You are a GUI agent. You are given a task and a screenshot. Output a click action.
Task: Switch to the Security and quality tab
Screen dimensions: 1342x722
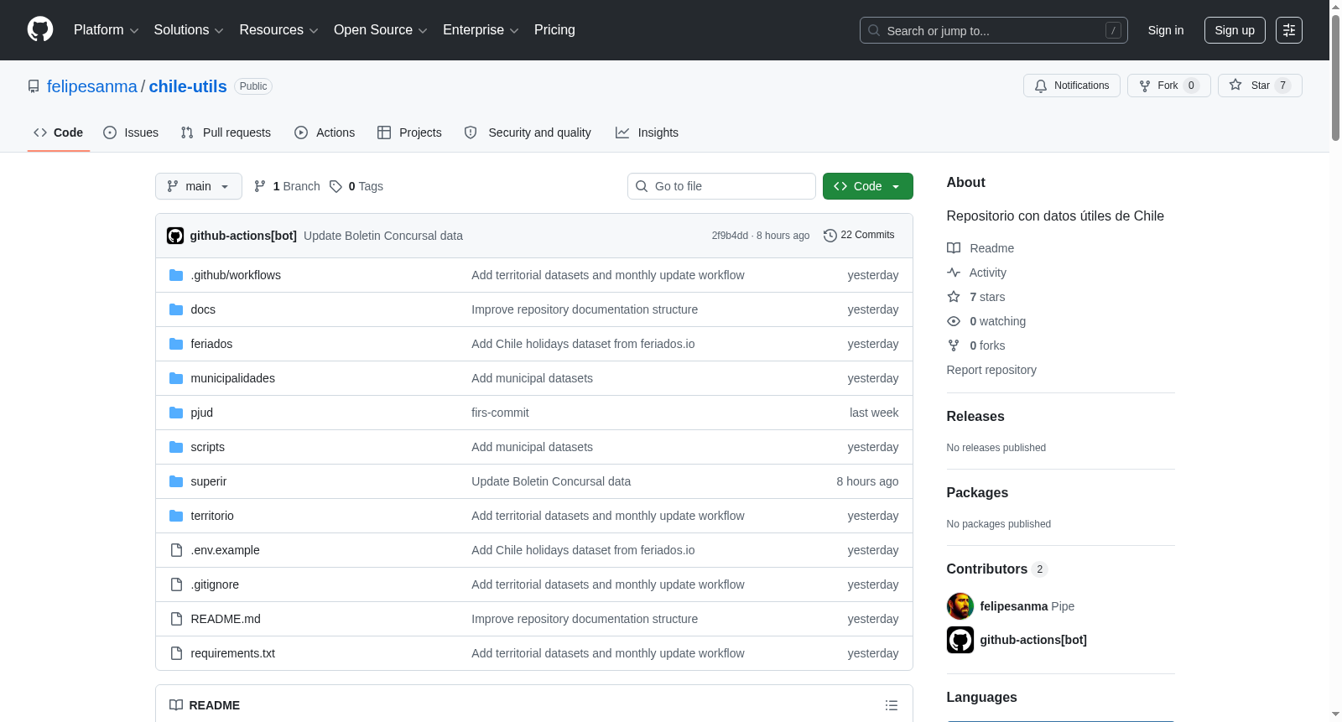[x=528, y=132]
